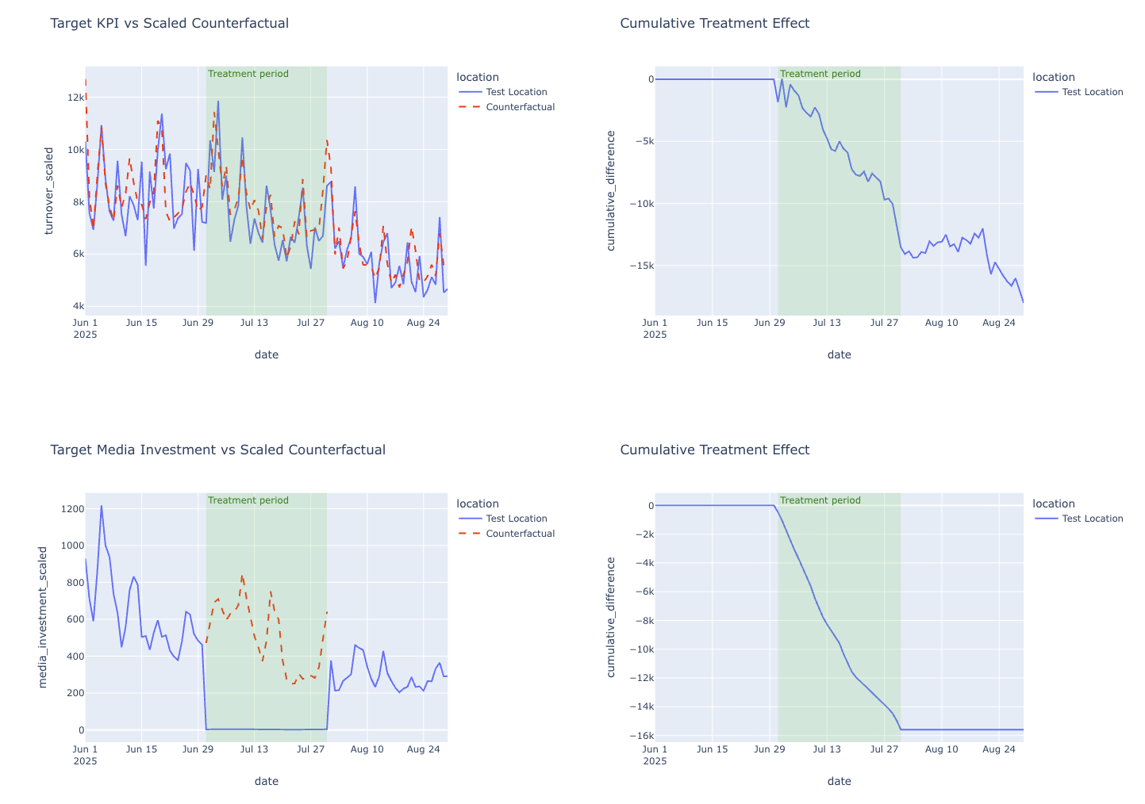Toggle Test Location in the Media Investment legend
This screenshot has height=804, width=1145.
517,519
